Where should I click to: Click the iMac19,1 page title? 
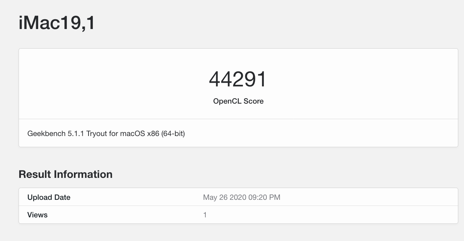(x=57, y=24)
